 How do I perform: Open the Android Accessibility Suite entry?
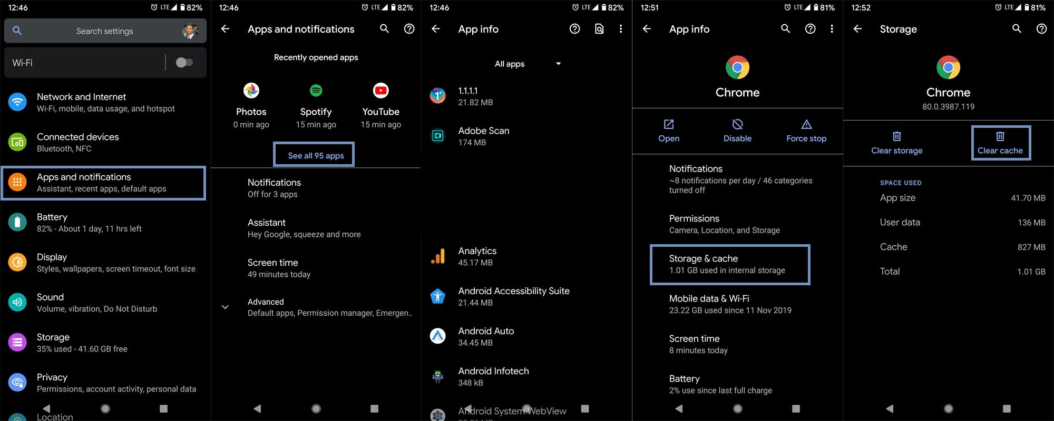coord(526,296)
